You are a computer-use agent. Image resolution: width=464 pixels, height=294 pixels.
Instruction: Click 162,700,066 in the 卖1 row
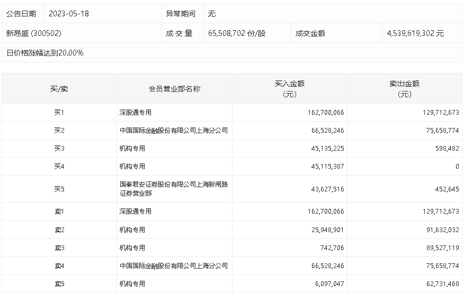326,212
